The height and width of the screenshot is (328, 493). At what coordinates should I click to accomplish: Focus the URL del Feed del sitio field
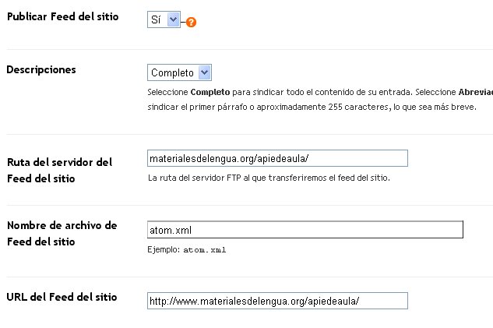(277, 301)
